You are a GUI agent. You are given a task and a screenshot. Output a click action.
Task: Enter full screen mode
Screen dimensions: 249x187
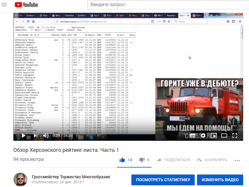[x=234, y=136]
